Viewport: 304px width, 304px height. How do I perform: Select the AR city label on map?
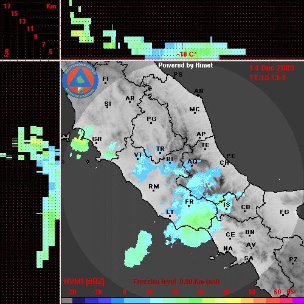tap(130, 98)
